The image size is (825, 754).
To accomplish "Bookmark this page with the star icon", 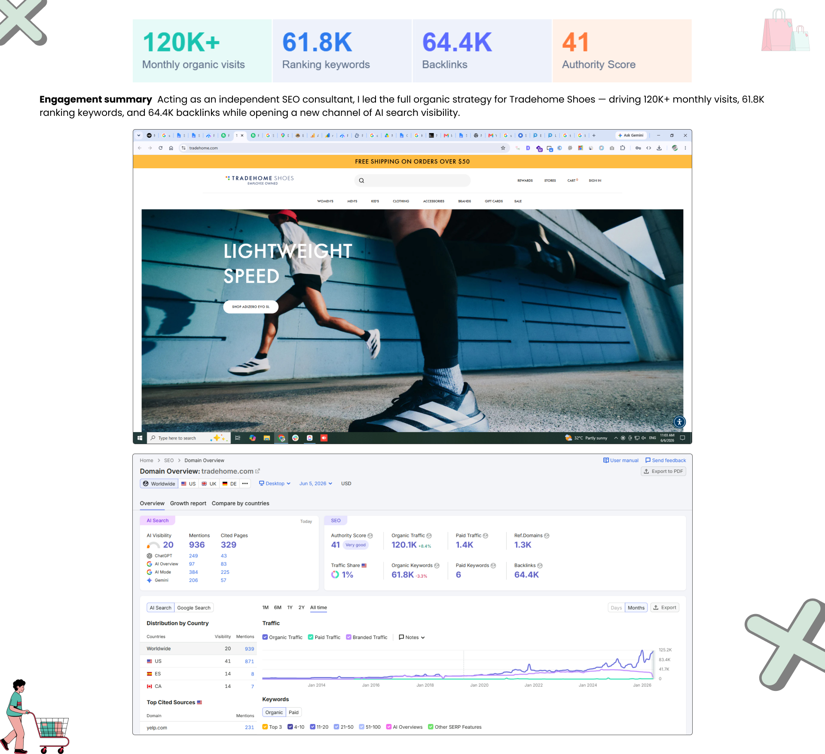I will (x=503, y=148).
